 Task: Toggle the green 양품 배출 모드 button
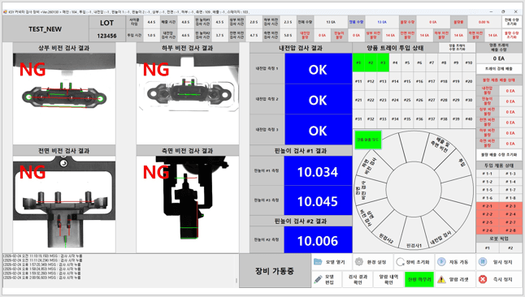pyautogui.click(x=367, y=140)
